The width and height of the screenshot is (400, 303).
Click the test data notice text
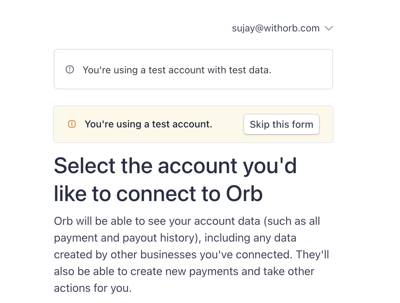(177, 70)
